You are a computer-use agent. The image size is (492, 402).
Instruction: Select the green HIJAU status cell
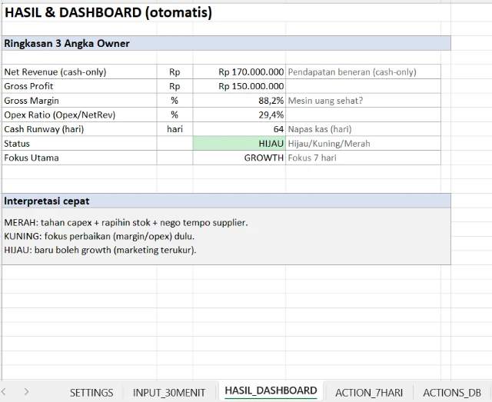(239, 144)
